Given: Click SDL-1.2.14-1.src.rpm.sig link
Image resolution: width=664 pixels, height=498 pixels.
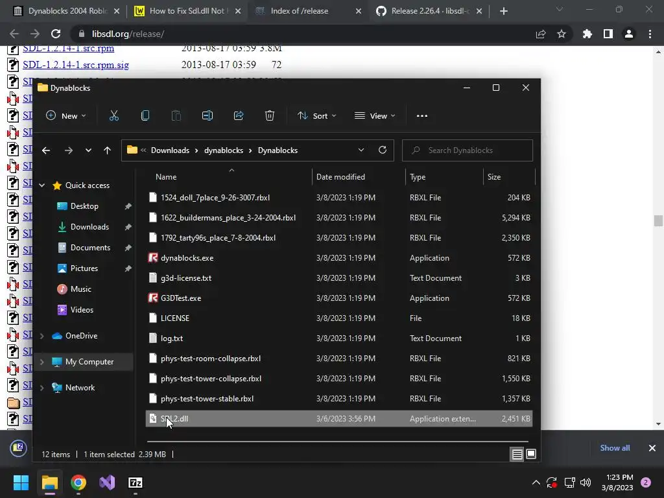Looking at the screenshot, I should pos(76,65).
